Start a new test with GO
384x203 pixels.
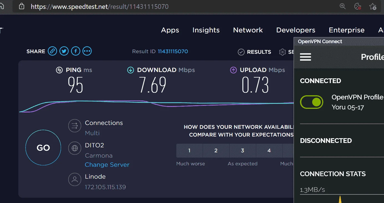tap(43, 148)
